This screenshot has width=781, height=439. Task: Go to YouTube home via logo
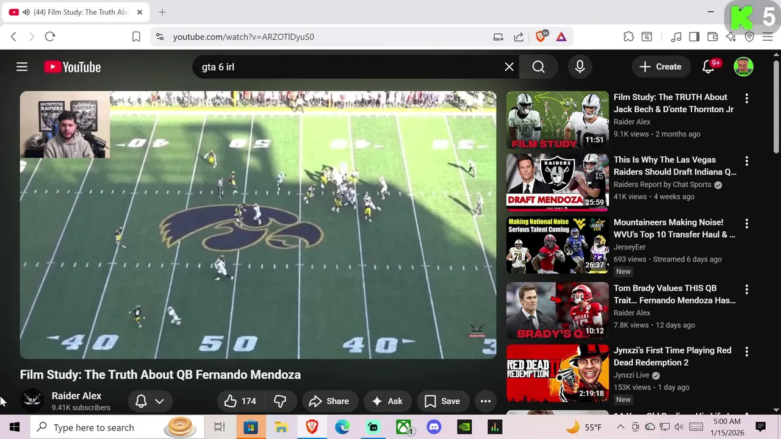pos(73,67)
